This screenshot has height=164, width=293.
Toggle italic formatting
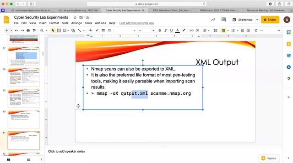(165, 31)
